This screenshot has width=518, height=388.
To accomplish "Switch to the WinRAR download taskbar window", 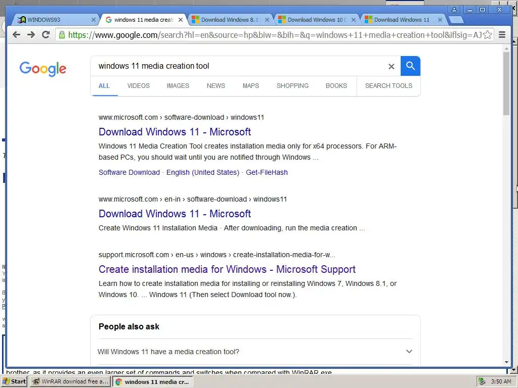I will point(70,381).
